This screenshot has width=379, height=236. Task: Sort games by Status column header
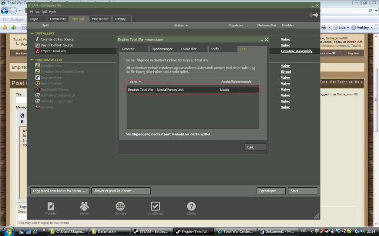pyautogui.click(x=181, y=25)
